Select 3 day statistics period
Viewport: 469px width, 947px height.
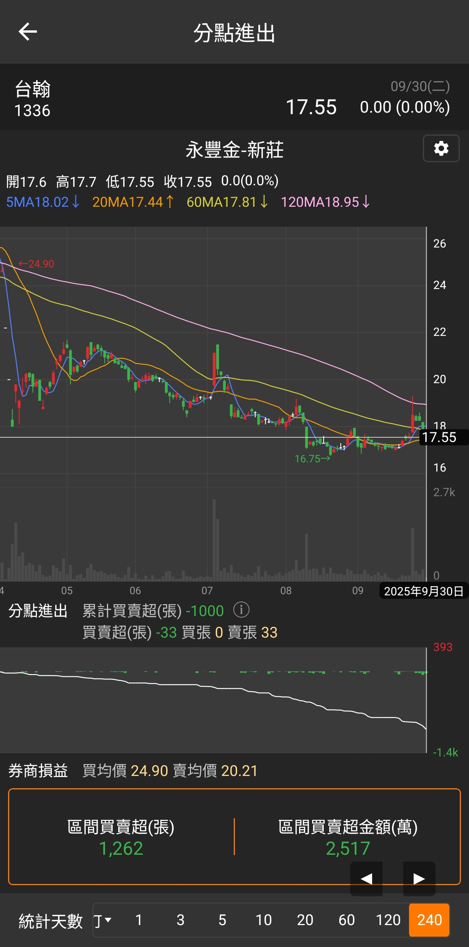tap(180, 920)
